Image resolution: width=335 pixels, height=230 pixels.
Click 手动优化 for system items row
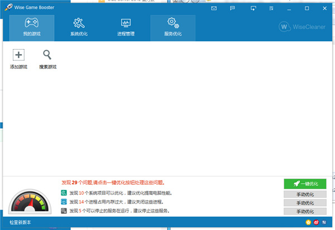(x=305, y=194)
